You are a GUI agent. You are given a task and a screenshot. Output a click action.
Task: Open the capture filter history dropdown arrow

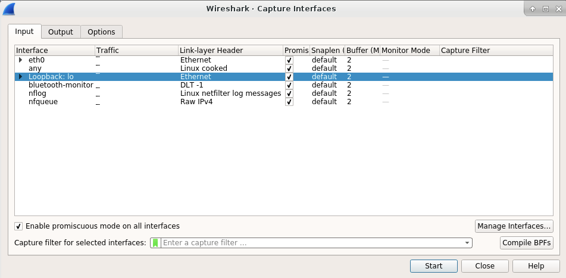pyautogui.click(x=467, y=243)
